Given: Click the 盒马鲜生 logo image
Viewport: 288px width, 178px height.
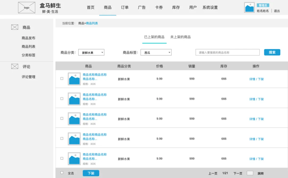Looking at the screenshot, I should click(26, 7).
